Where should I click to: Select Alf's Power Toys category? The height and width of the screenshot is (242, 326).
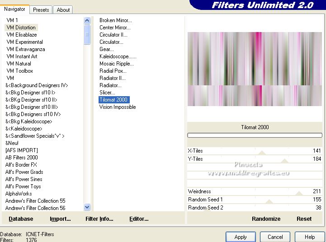coord(23,186)
